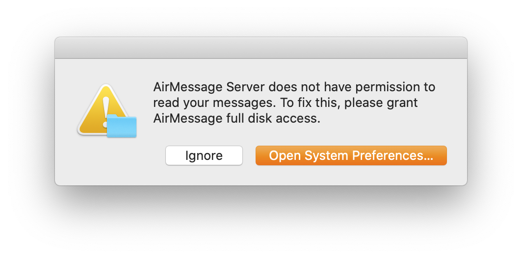522x258 pixels.
Task: Click the word 'Server' in the alert message
Action: pos(246,87)
